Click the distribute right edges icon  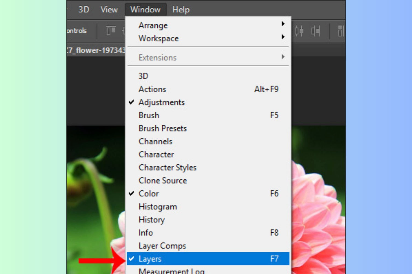pos(316,31)
